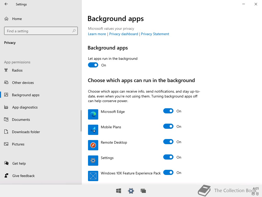Click the Other devices icon
The width and height of the screenshot is (262, 197).
point(6,82)
